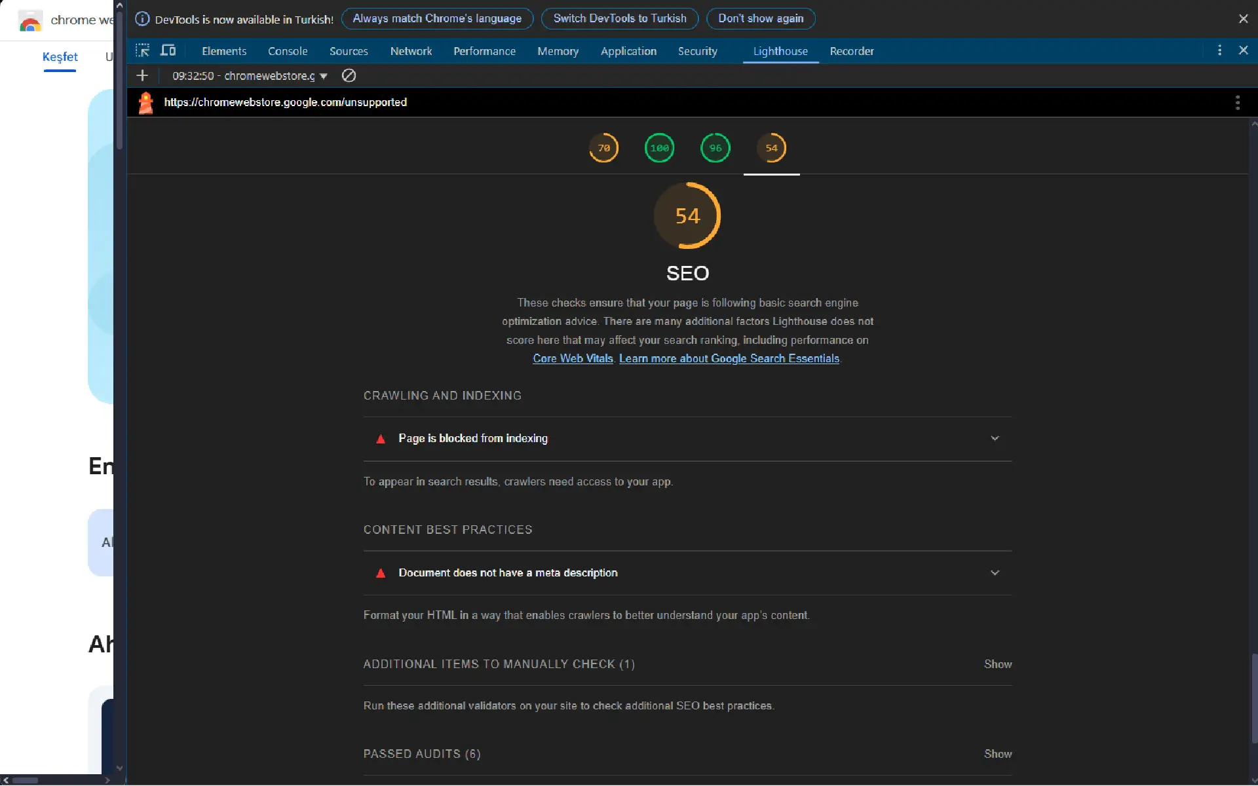Screen dimensions: 1258x786
Task: Jump to the Accessibility score gauge 100
Action: click(659, 148)
